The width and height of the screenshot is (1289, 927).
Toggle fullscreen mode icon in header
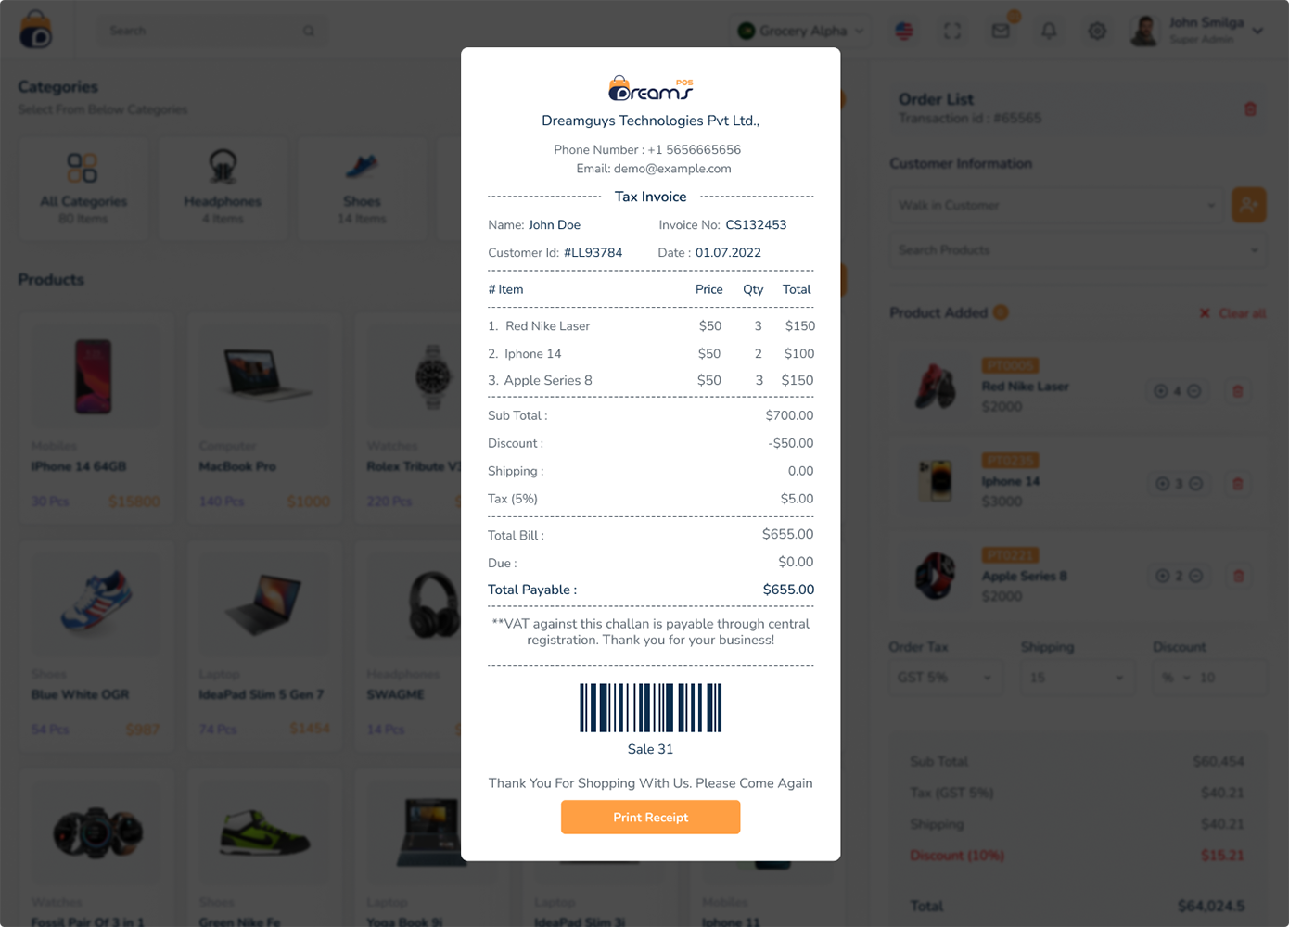click(x=952, y=31)
